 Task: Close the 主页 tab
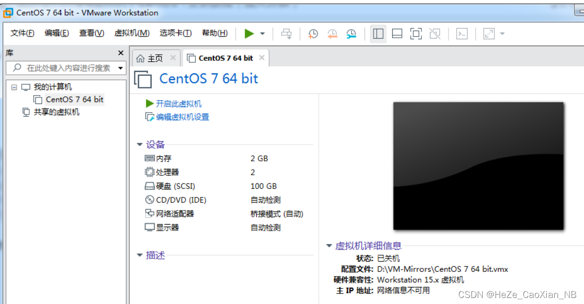tap(173, 58)
